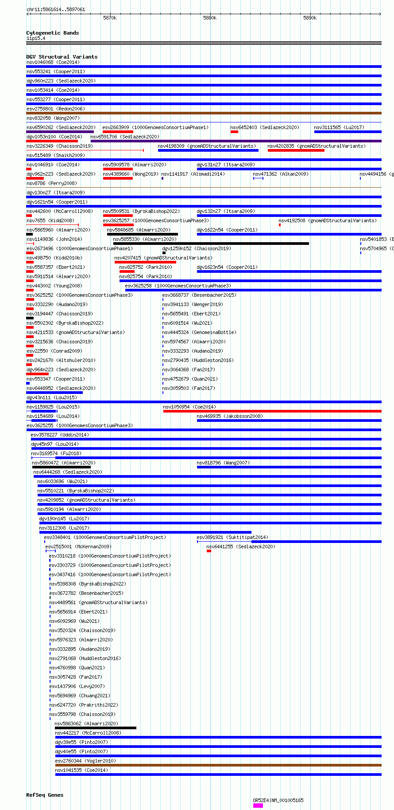Open variant nsv1046068 (Coe2014)
This screenshot has height=810, width=394.
(x=53, y=62)
